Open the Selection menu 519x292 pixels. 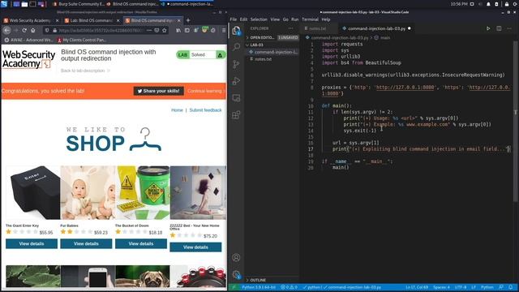[x=259, y=19]
